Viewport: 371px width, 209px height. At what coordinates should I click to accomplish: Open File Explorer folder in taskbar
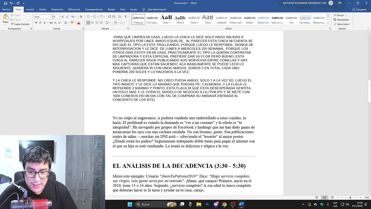[199, 204]
